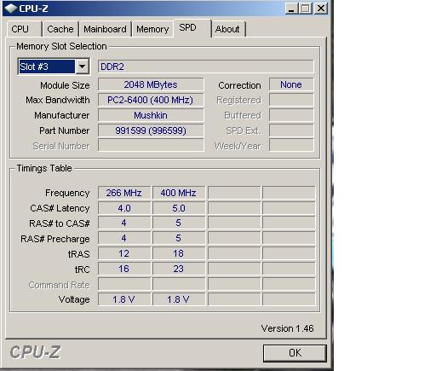Click the tRC value 16
Viewport: 436px width, 371px height.
pos(124,269)
